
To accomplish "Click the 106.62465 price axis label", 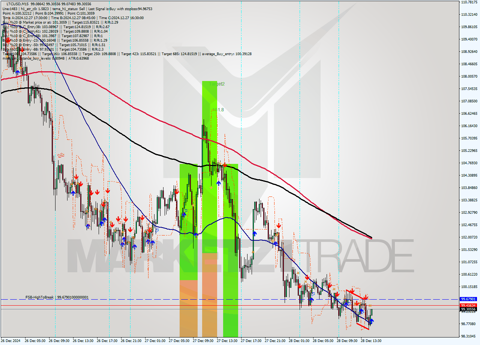I will pyautogui.click(x=469, y=113).
